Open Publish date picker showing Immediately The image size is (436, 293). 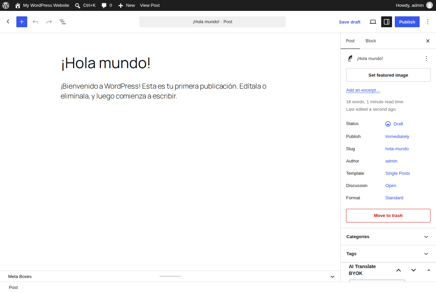click(x=397, y=137)
